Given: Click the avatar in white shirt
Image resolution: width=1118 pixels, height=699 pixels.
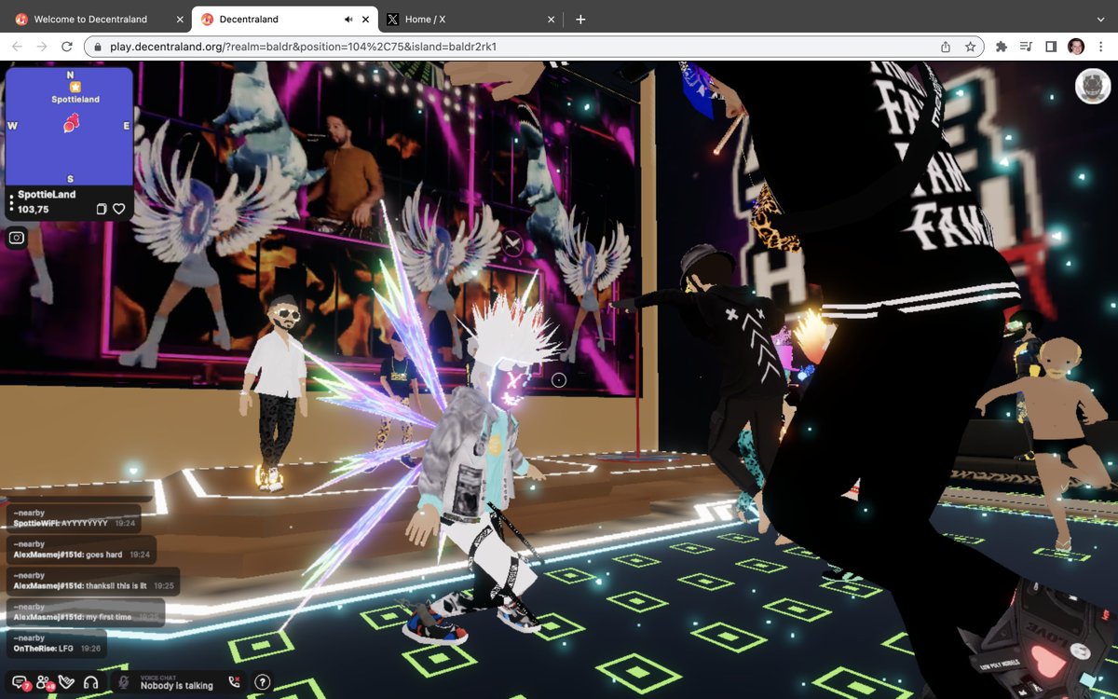Looking at the screenshot, I should click(274, 391).
